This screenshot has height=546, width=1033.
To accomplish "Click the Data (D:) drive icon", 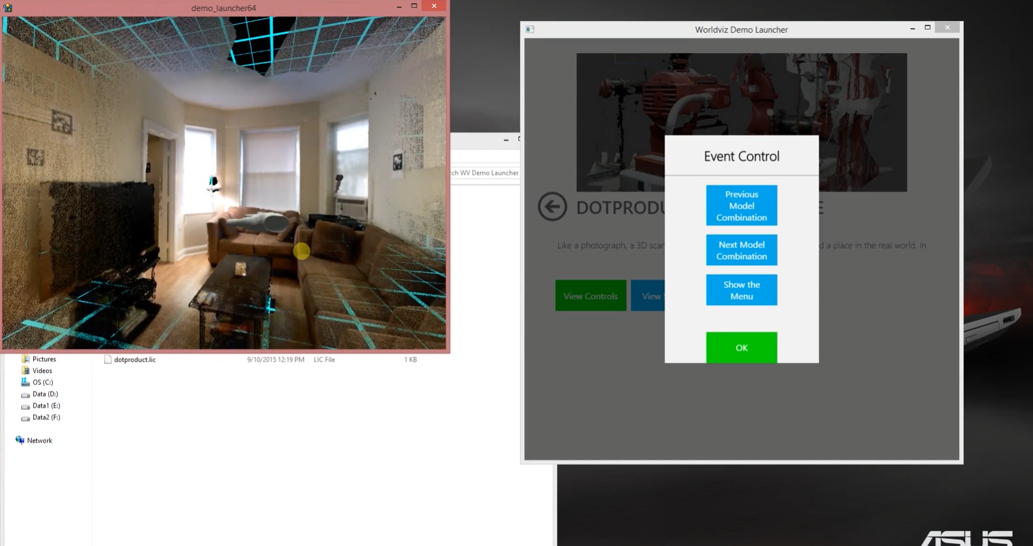I will [25, 394].
